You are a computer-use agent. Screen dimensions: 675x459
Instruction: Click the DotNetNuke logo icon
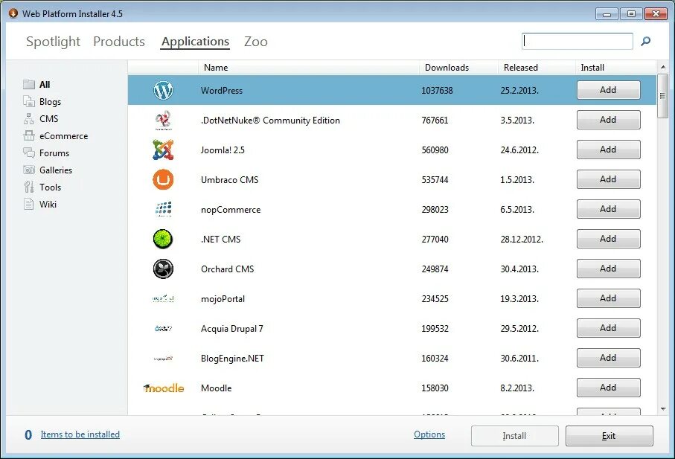tap(163, 120)
